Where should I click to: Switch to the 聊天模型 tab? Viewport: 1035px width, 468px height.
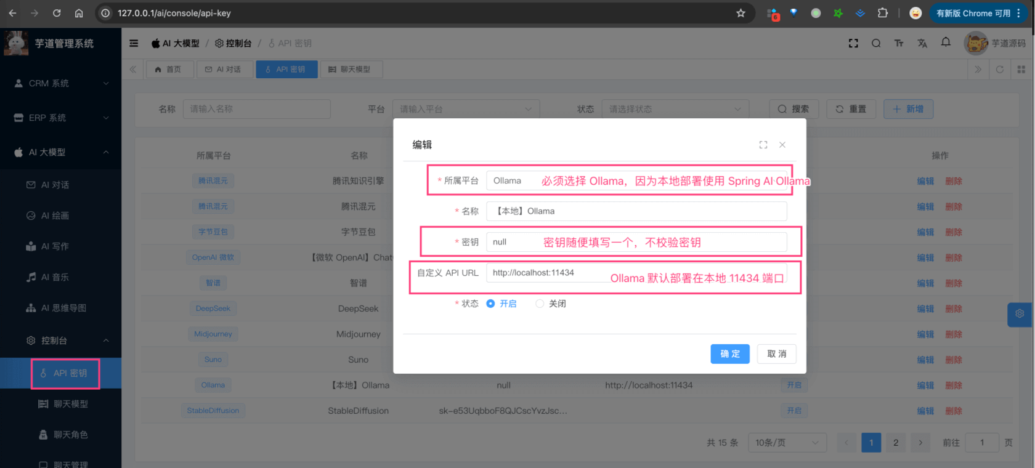coord(350,70)
